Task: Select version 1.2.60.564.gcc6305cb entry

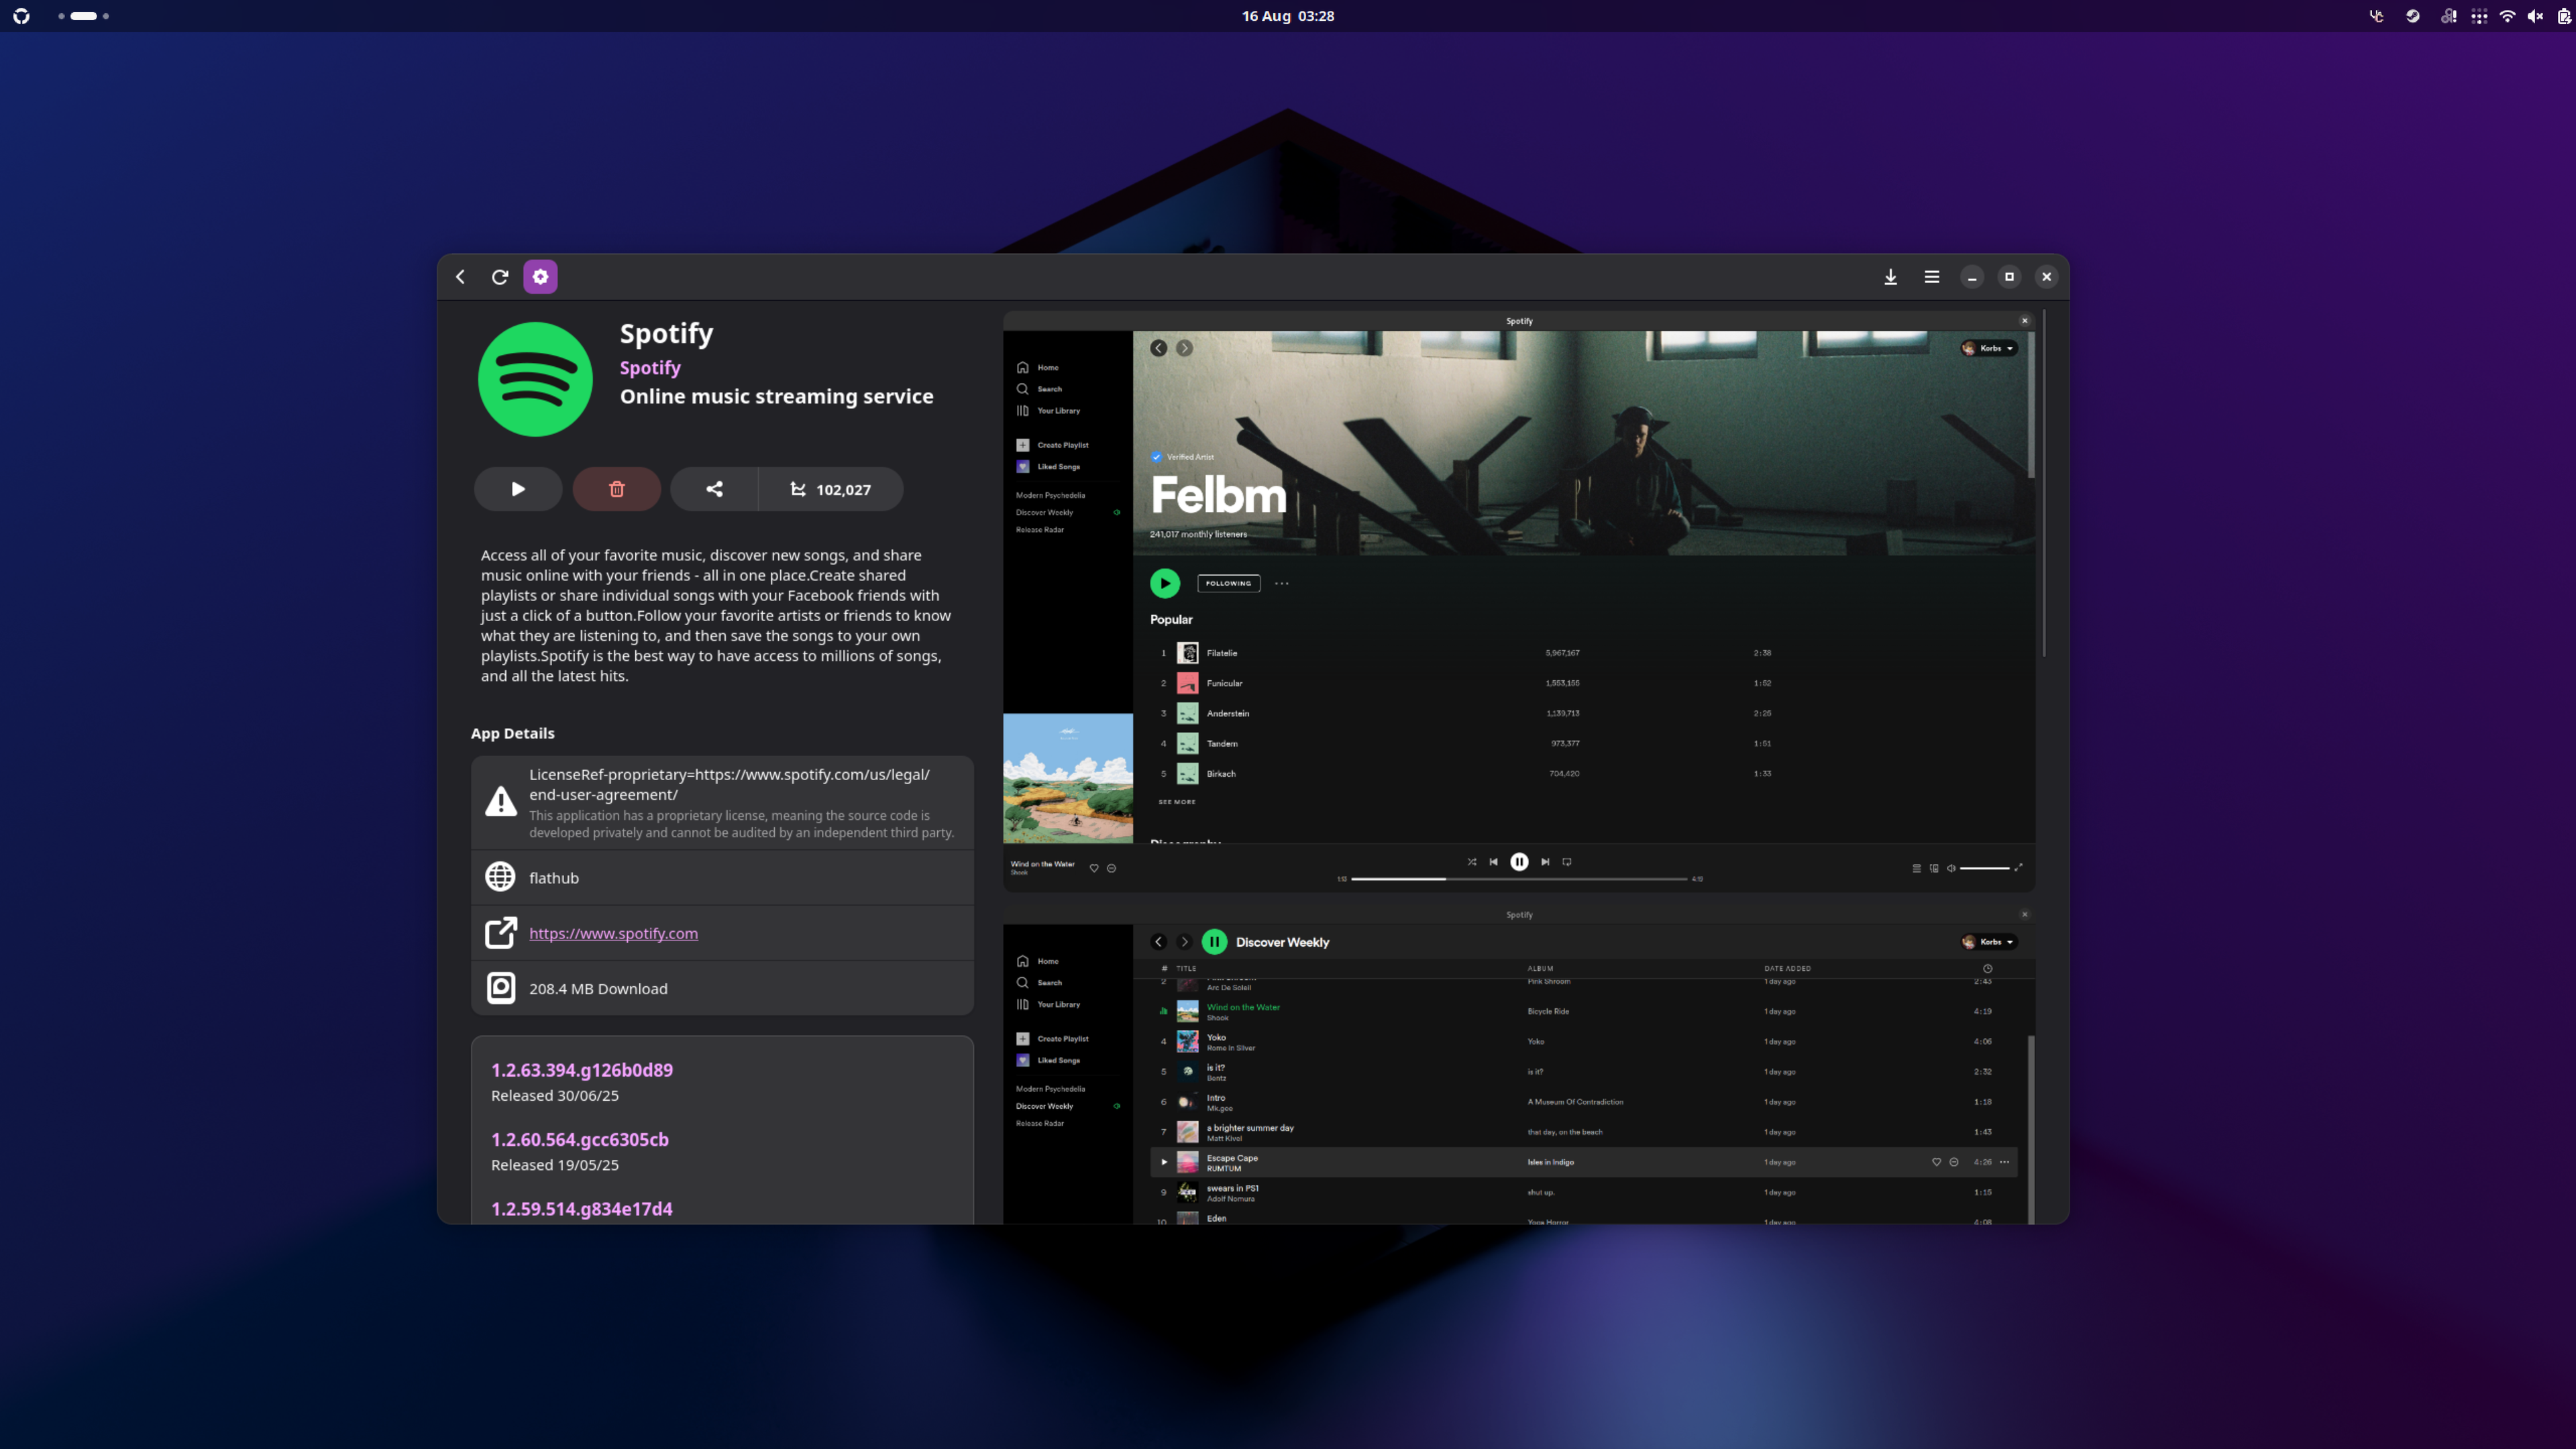Action: pyautogui.click(x=580, y=1139)
